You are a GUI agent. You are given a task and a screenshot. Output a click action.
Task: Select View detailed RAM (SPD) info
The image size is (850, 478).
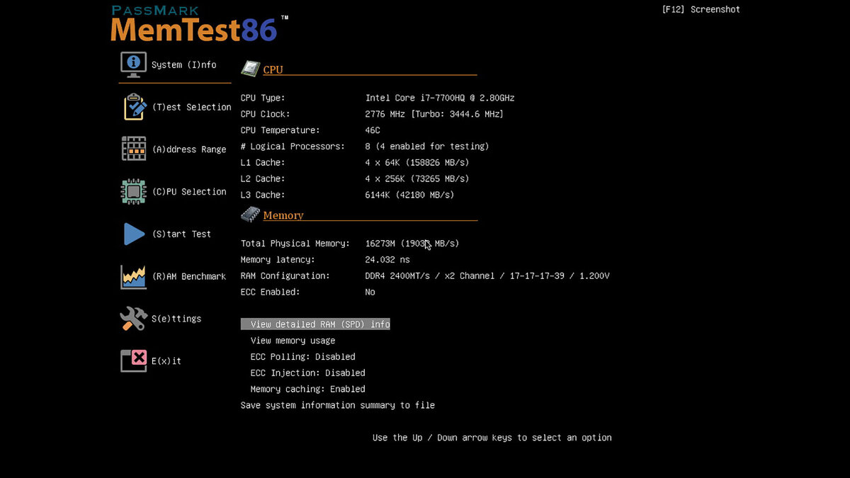(x=316, y=324)
